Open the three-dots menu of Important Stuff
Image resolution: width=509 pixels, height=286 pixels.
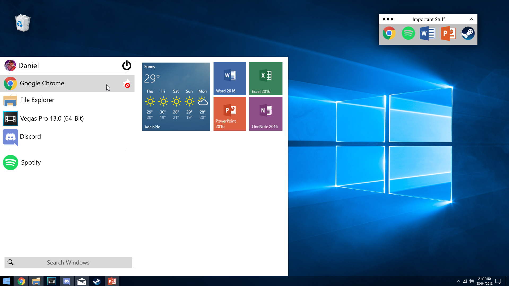coord(388,19)
